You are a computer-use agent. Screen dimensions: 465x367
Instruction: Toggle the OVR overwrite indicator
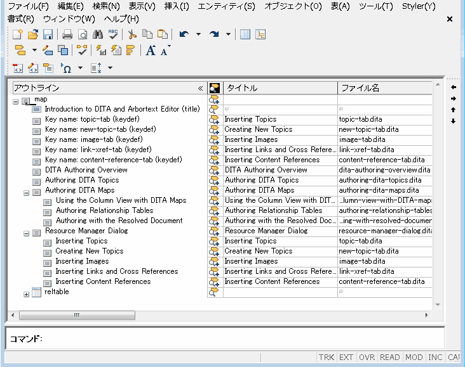coord(367,357)
